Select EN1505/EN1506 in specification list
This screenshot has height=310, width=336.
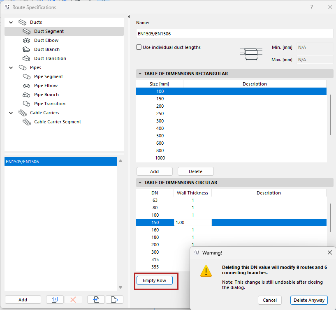click(x=60, y=162)
